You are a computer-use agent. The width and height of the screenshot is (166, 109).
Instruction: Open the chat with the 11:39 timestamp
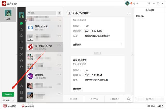coord(44,66)
